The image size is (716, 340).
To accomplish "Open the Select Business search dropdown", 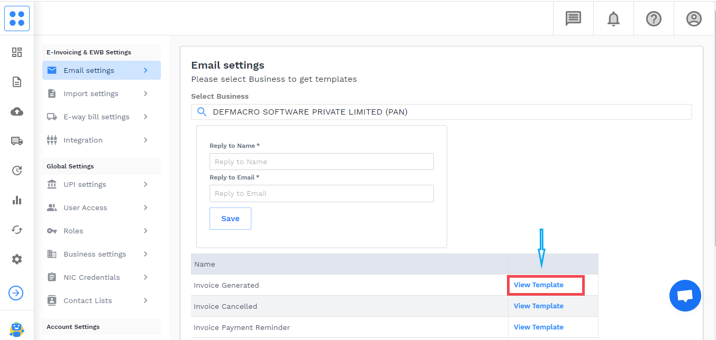I will [441, 112].
